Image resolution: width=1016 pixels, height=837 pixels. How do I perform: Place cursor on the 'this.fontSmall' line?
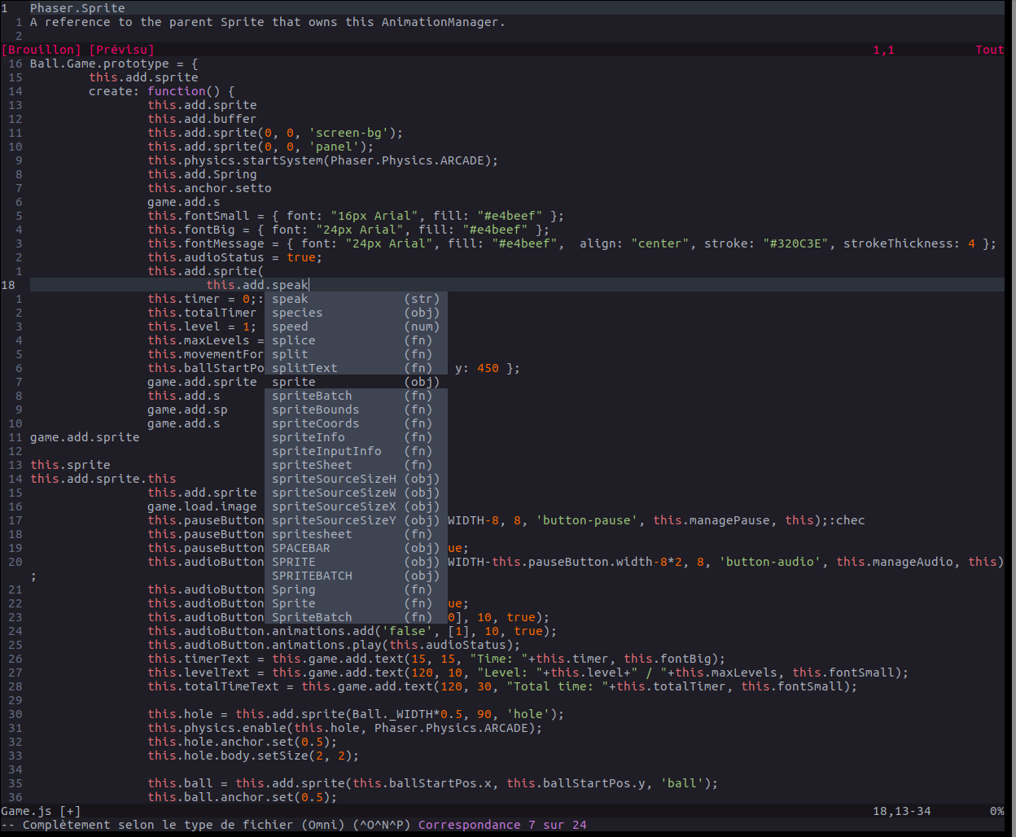356,216
